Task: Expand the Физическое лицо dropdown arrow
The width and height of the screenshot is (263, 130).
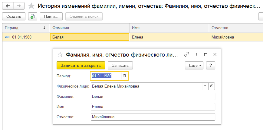Action: coord(205,86)
